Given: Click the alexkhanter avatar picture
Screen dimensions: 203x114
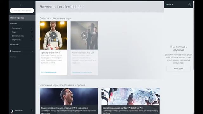Looking at the screenshot, I should click(12, 111).
